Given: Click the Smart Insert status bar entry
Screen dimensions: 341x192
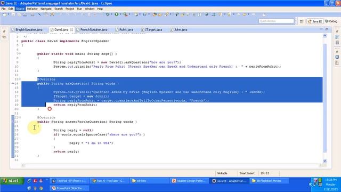Looking at the screenshot, I should tap(247, 173).
